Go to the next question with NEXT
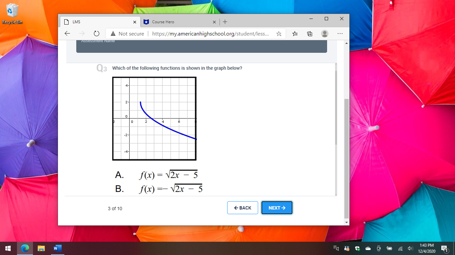455x255 pixels. tap(277, 208)
